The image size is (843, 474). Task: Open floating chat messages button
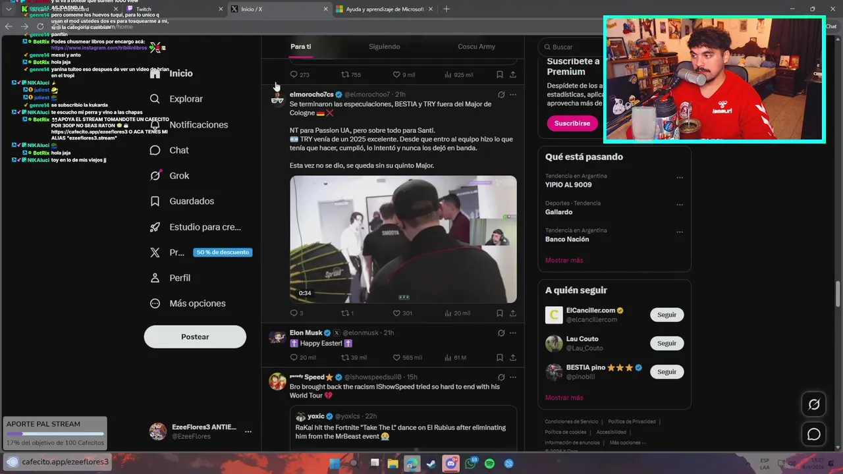pos(814,434)
